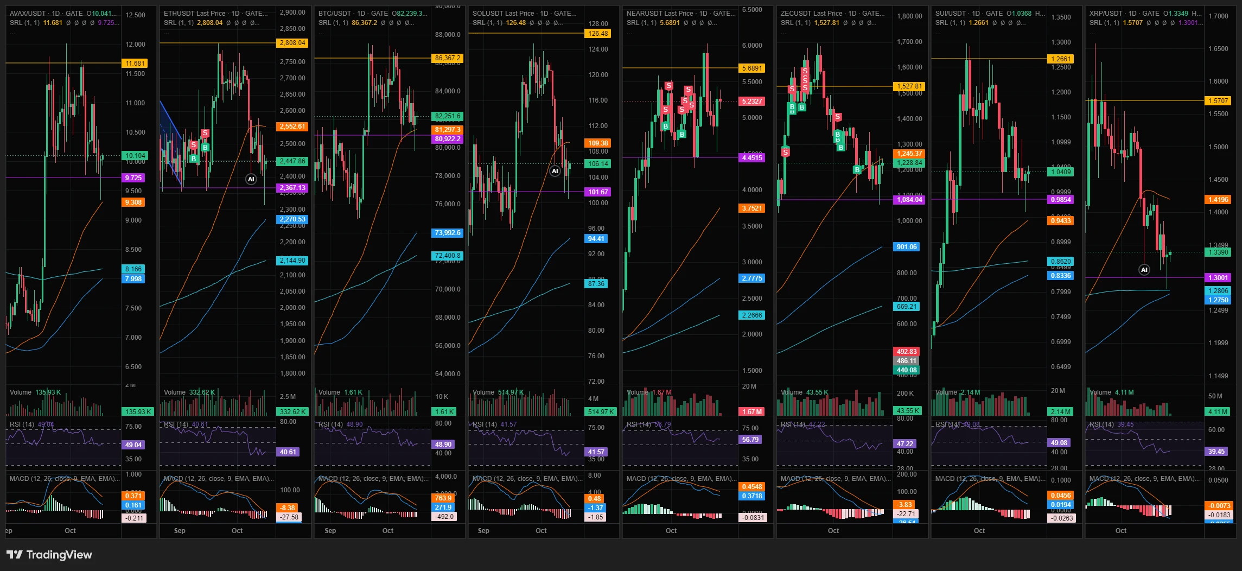The width and height of the screenshot is (1242, 571).
Task: Click the 39.45 RSI value tag in XRP chart
Action: (x=1216, y=452)
